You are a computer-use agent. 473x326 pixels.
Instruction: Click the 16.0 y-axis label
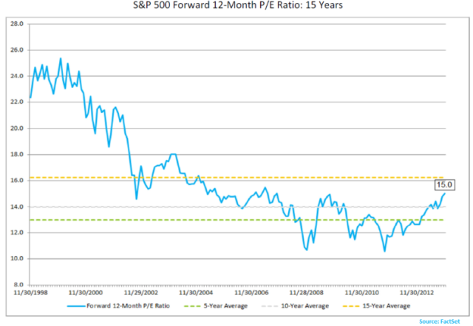coord(18,181)
